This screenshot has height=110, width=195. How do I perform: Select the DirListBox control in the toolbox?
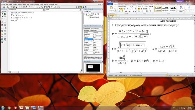pos(2,34)
